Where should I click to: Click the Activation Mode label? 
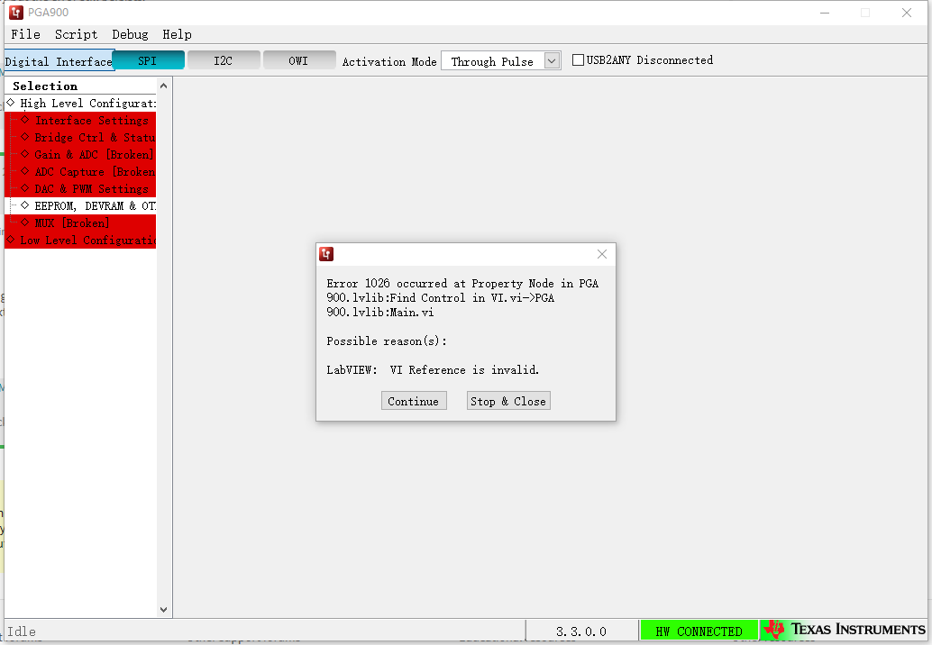pos(389,62)
